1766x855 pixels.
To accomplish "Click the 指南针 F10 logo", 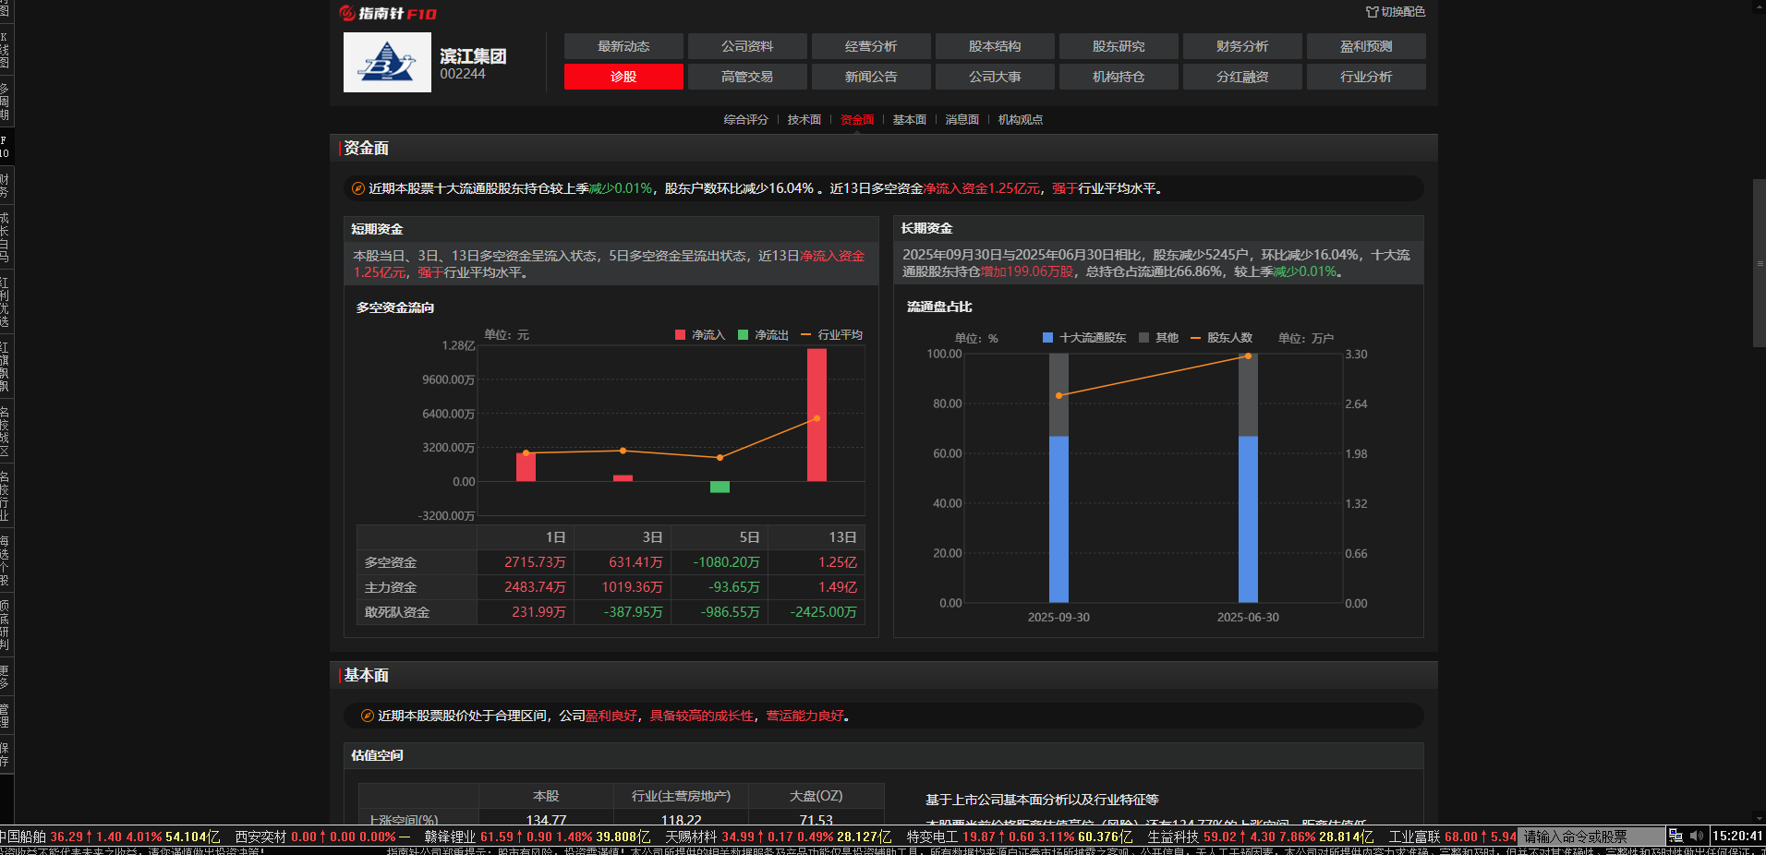I will [388, 13].
